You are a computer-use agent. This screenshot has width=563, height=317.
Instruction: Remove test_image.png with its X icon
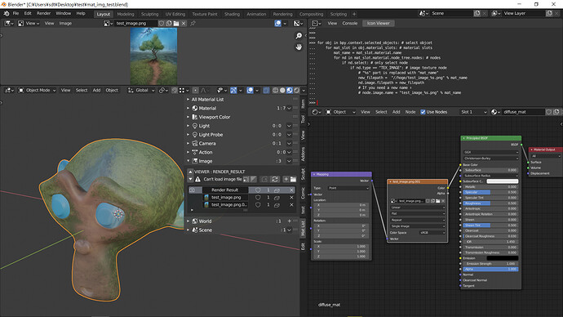coord(291,198)
